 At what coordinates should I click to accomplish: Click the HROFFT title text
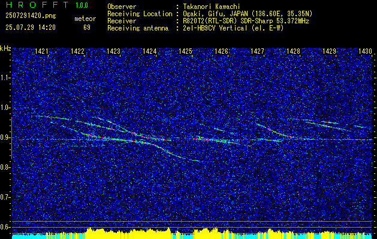[37, 5]
